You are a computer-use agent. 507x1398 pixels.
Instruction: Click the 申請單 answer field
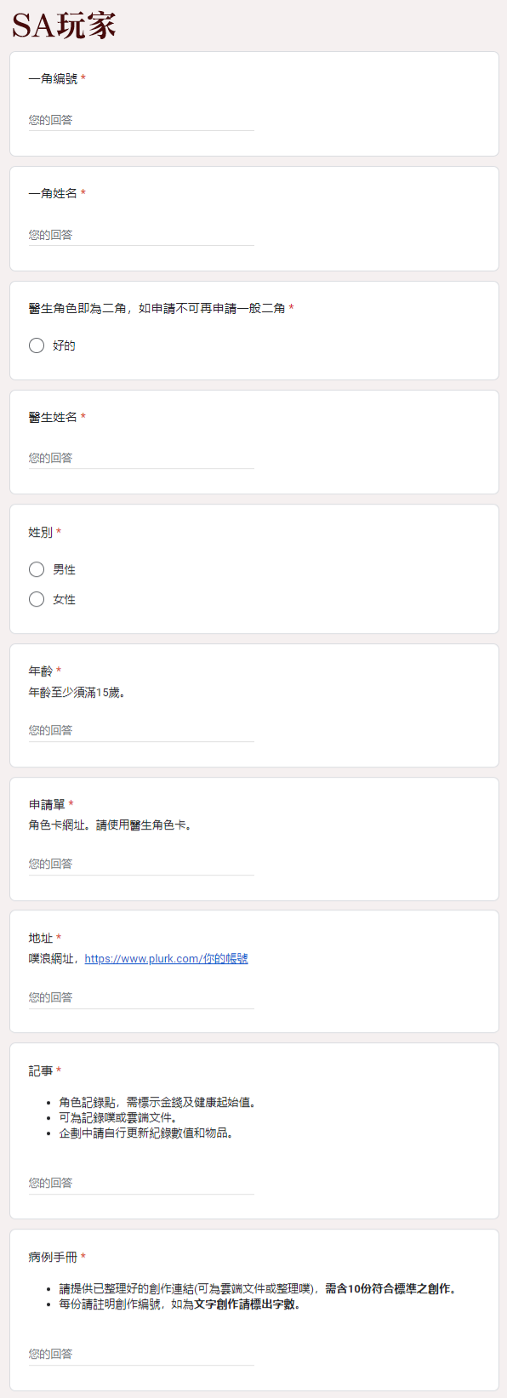pyautogui.click(x=141, y=864)
